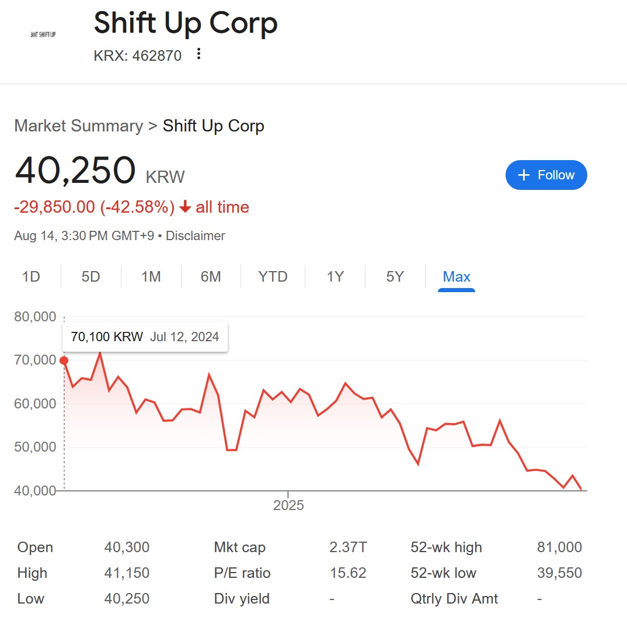Viewport: 627px width, 617px height.
Task: Show the 1Y chart range
Action: coord(335,276)
